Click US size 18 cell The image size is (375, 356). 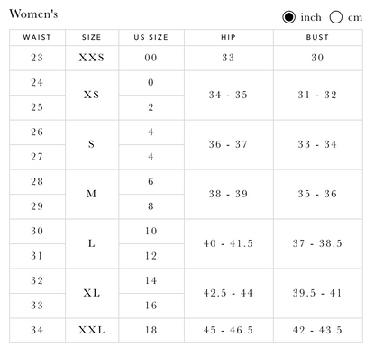click(x=151, y=331)
